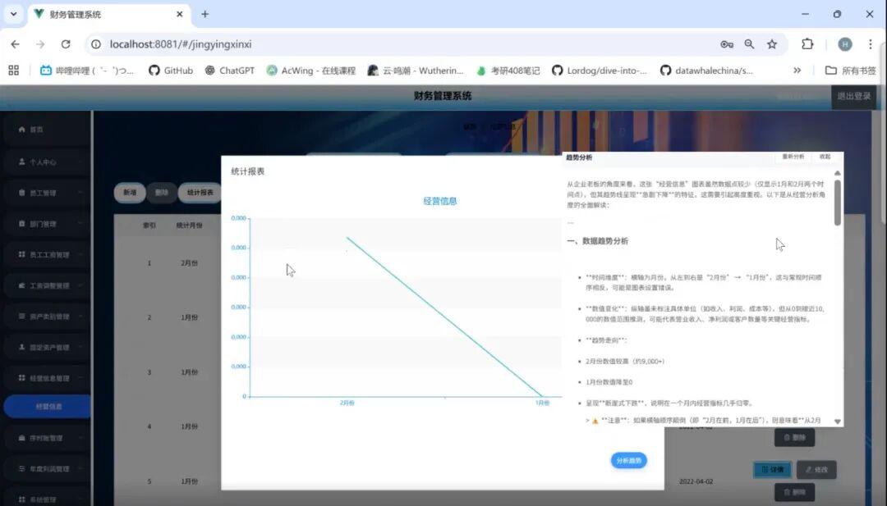This screenshot has height=506, width=887.
Task: Click the trend analysis scrollbar thumb
Action: (x=837, y=202)
